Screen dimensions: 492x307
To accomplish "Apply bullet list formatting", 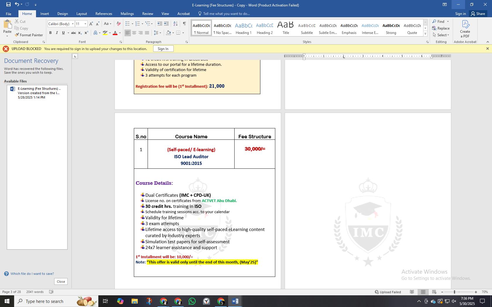I will (127, 24).
